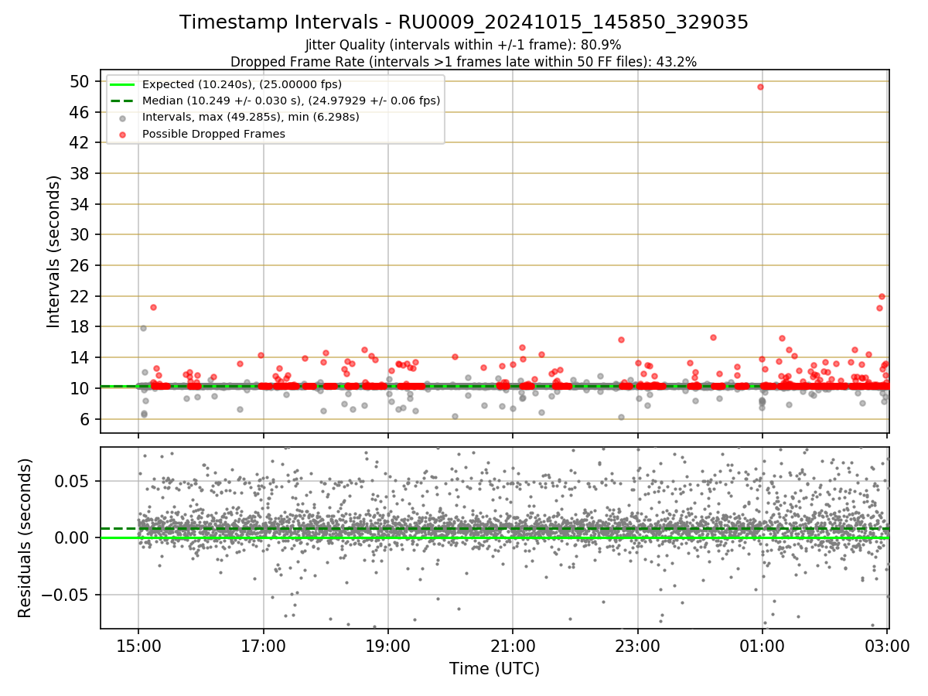
Task: Click y-axis tick label 10
Action: click(x=80, y=388)
